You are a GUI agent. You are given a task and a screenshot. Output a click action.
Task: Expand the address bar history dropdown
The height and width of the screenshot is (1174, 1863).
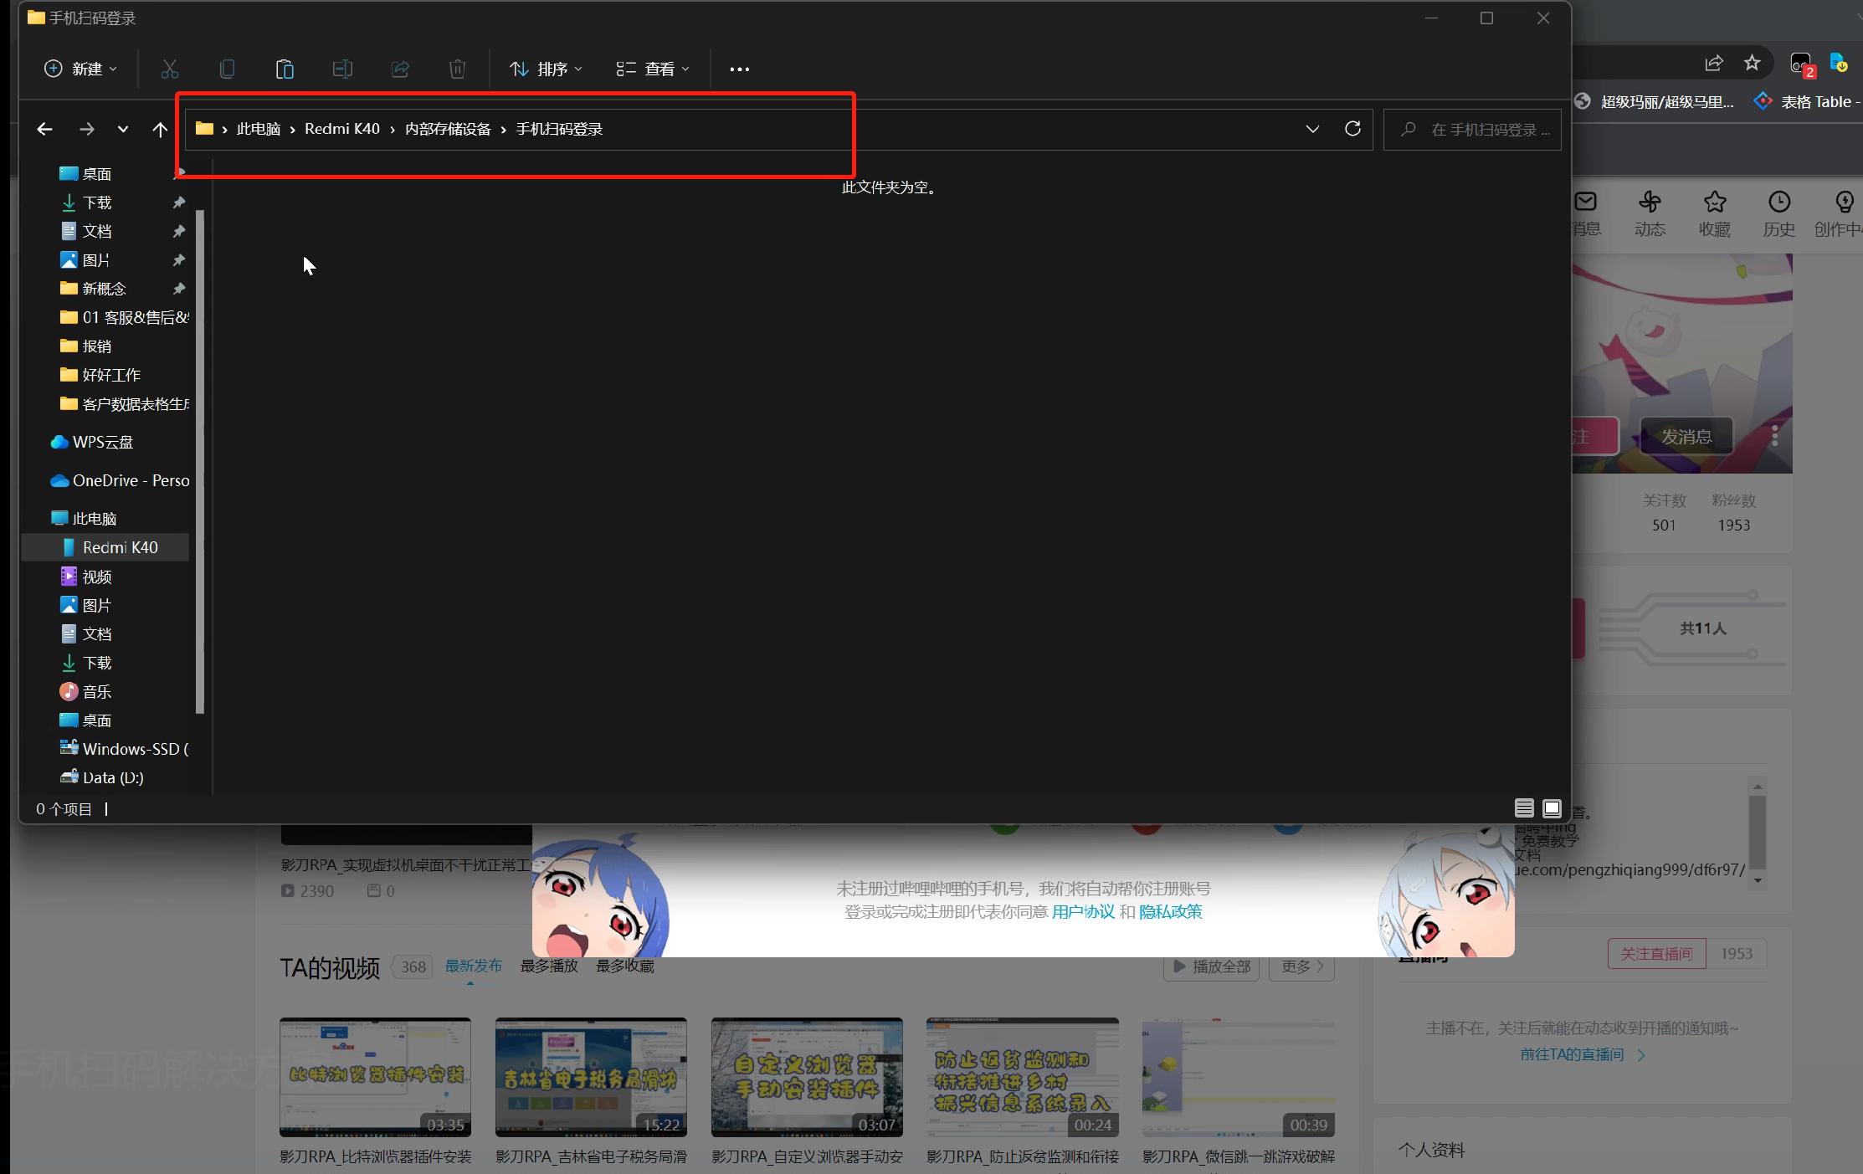1312,129
